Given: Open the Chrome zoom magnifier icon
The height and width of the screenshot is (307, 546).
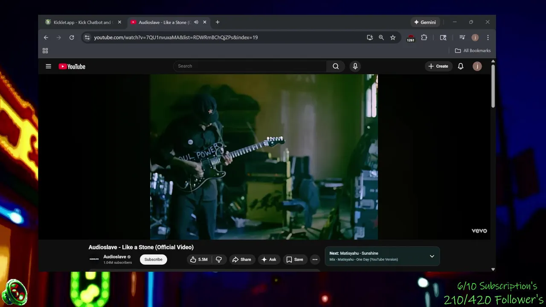Looking at the screenshot, I should tap(381, 38).
